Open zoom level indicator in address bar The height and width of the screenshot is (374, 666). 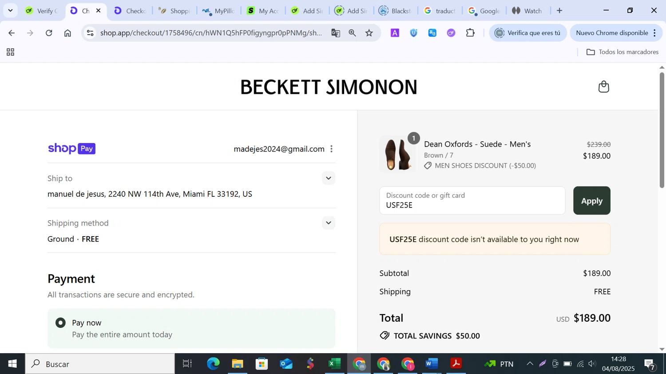(x=352, y=33)
